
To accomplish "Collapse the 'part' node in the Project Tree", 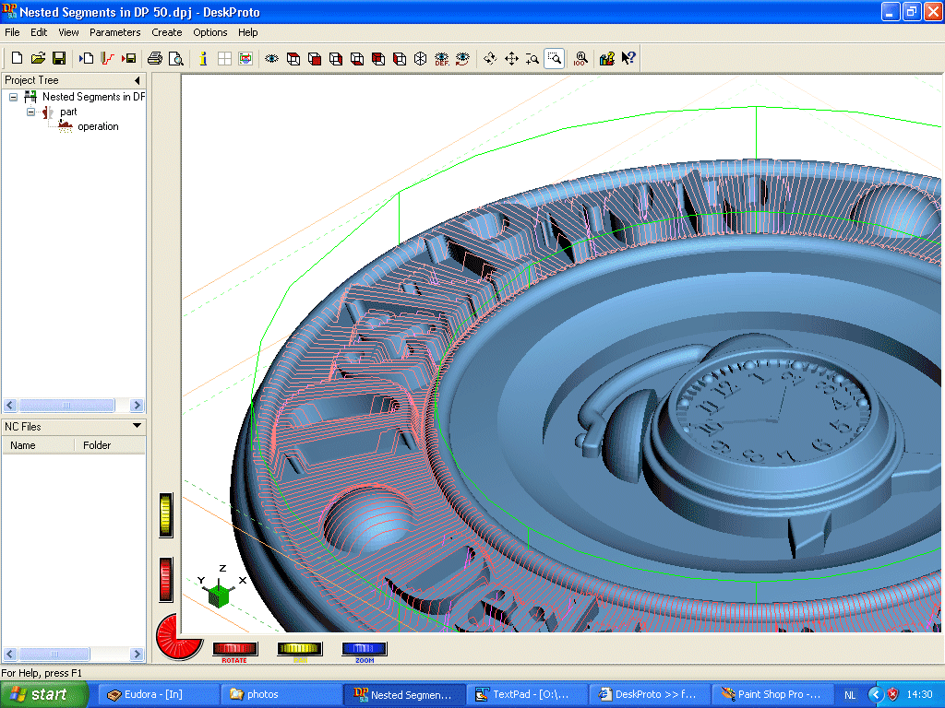I will [30, 112].
